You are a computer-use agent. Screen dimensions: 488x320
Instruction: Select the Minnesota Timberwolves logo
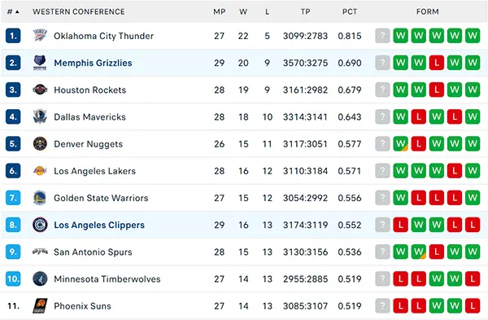(40, 278)
